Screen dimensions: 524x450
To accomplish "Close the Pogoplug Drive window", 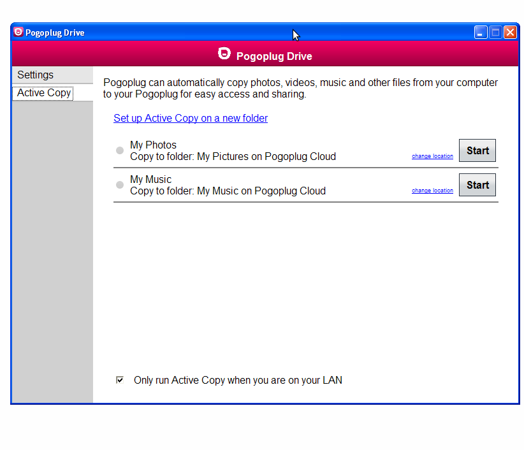I will pyautogui.click(x=511, y=33).
